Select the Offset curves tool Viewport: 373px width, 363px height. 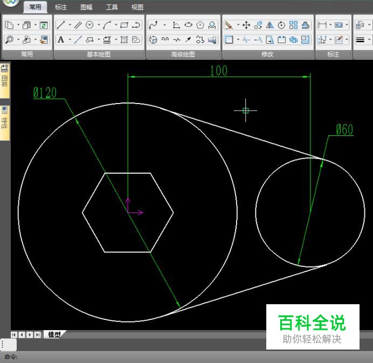pyautogui.click(x=305, y=25)
